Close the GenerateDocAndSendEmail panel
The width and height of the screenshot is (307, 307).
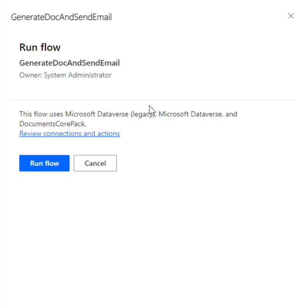click(x=291, y=16)
